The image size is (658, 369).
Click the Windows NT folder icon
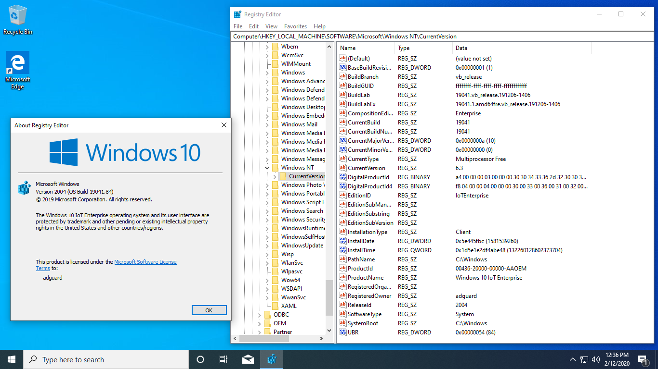(275, 168)
